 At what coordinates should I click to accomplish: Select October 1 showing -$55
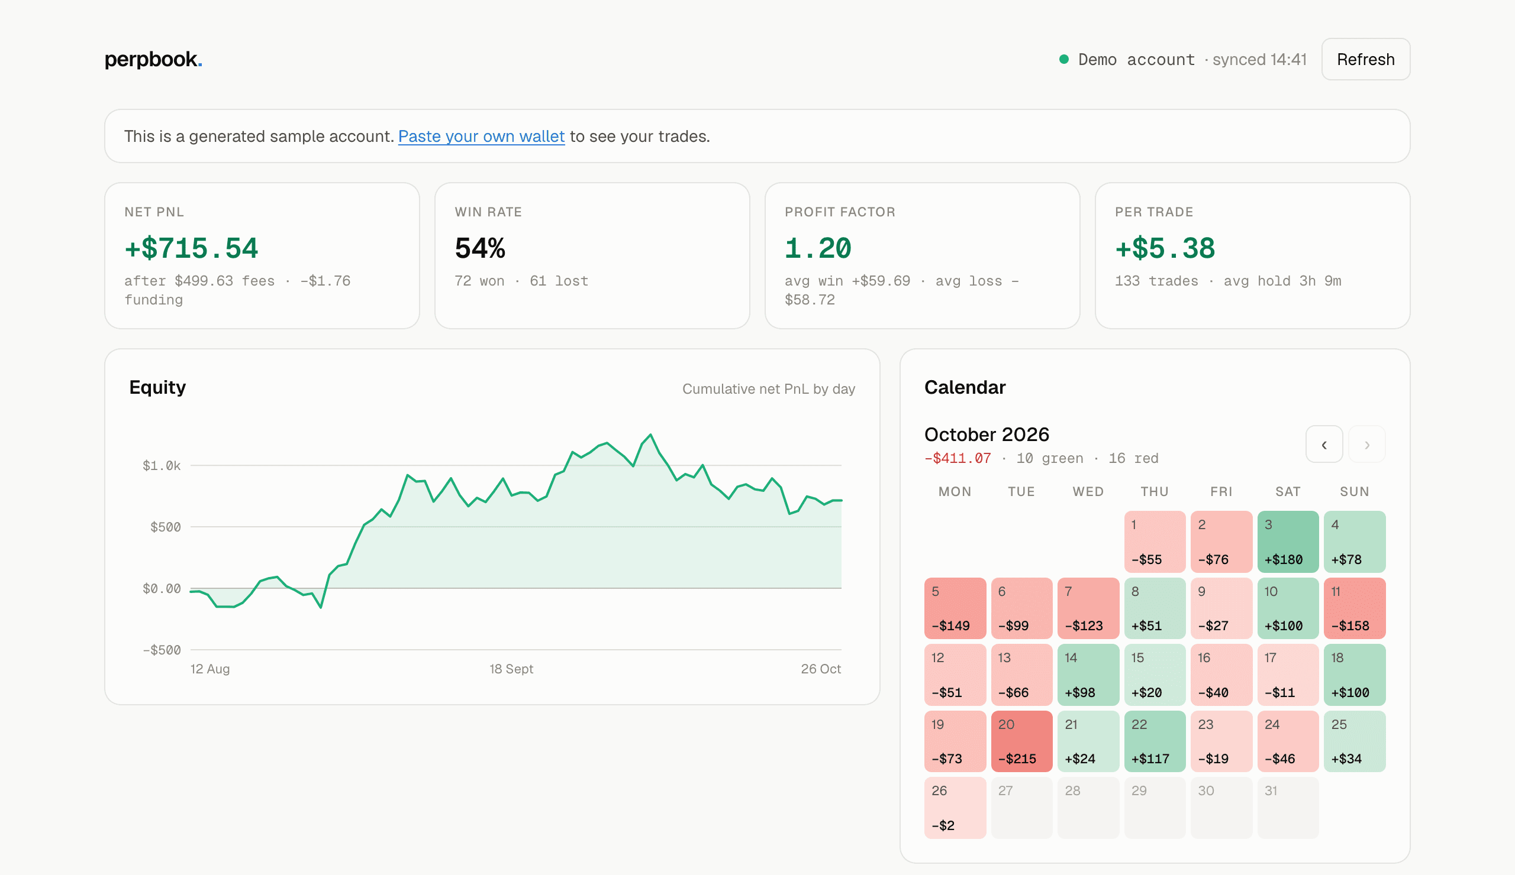(x=1154, y=542)
